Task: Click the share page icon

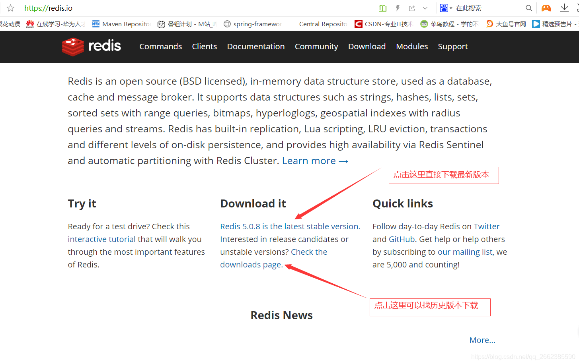Action: click(412, 8)
